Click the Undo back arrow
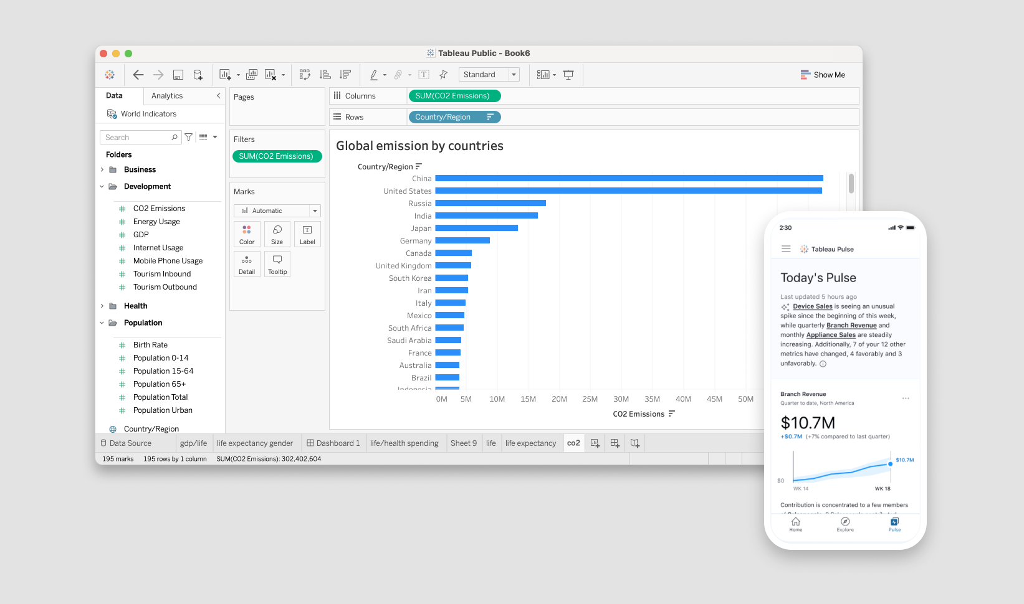The height and width of the screenshot is (604, 1024). [x=138, y=75]
